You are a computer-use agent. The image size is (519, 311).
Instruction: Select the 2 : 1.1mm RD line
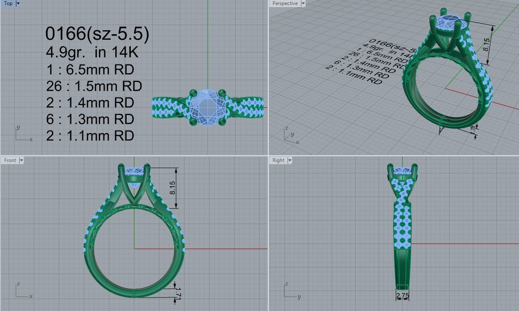coord(90,135)
